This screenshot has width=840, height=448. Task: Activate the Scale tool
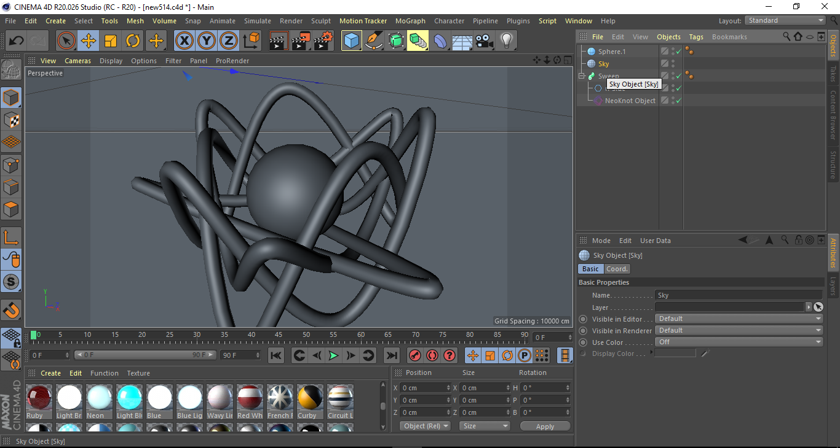[x=111, y=41]
